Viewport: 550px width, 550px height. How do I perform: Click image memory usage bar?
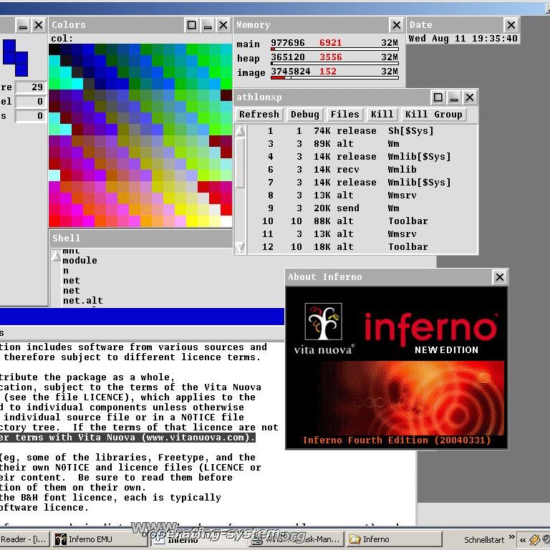pyautogui.click(x=334, y=78)
